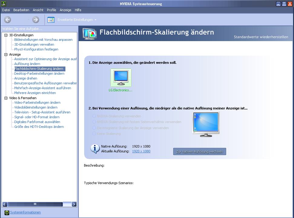Viewport: 294px width, 218px height.
Task: Open Anzeige drehen
Action: pyautogui.click(x=26, y=79)
